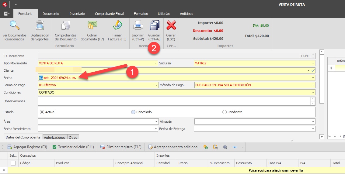The image size is (345, 174).
Task: Click Cobrar documento (F7) money icon
Action: click(x=92, y=31)
